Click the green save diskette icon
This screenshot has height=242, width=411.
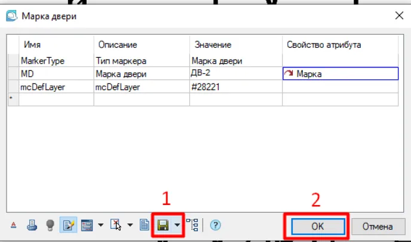click(162, 225)
